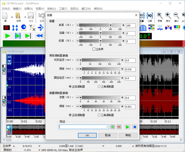Click the New file icon
This screenshot has width=185, height=152.
[x=5, y=16]
